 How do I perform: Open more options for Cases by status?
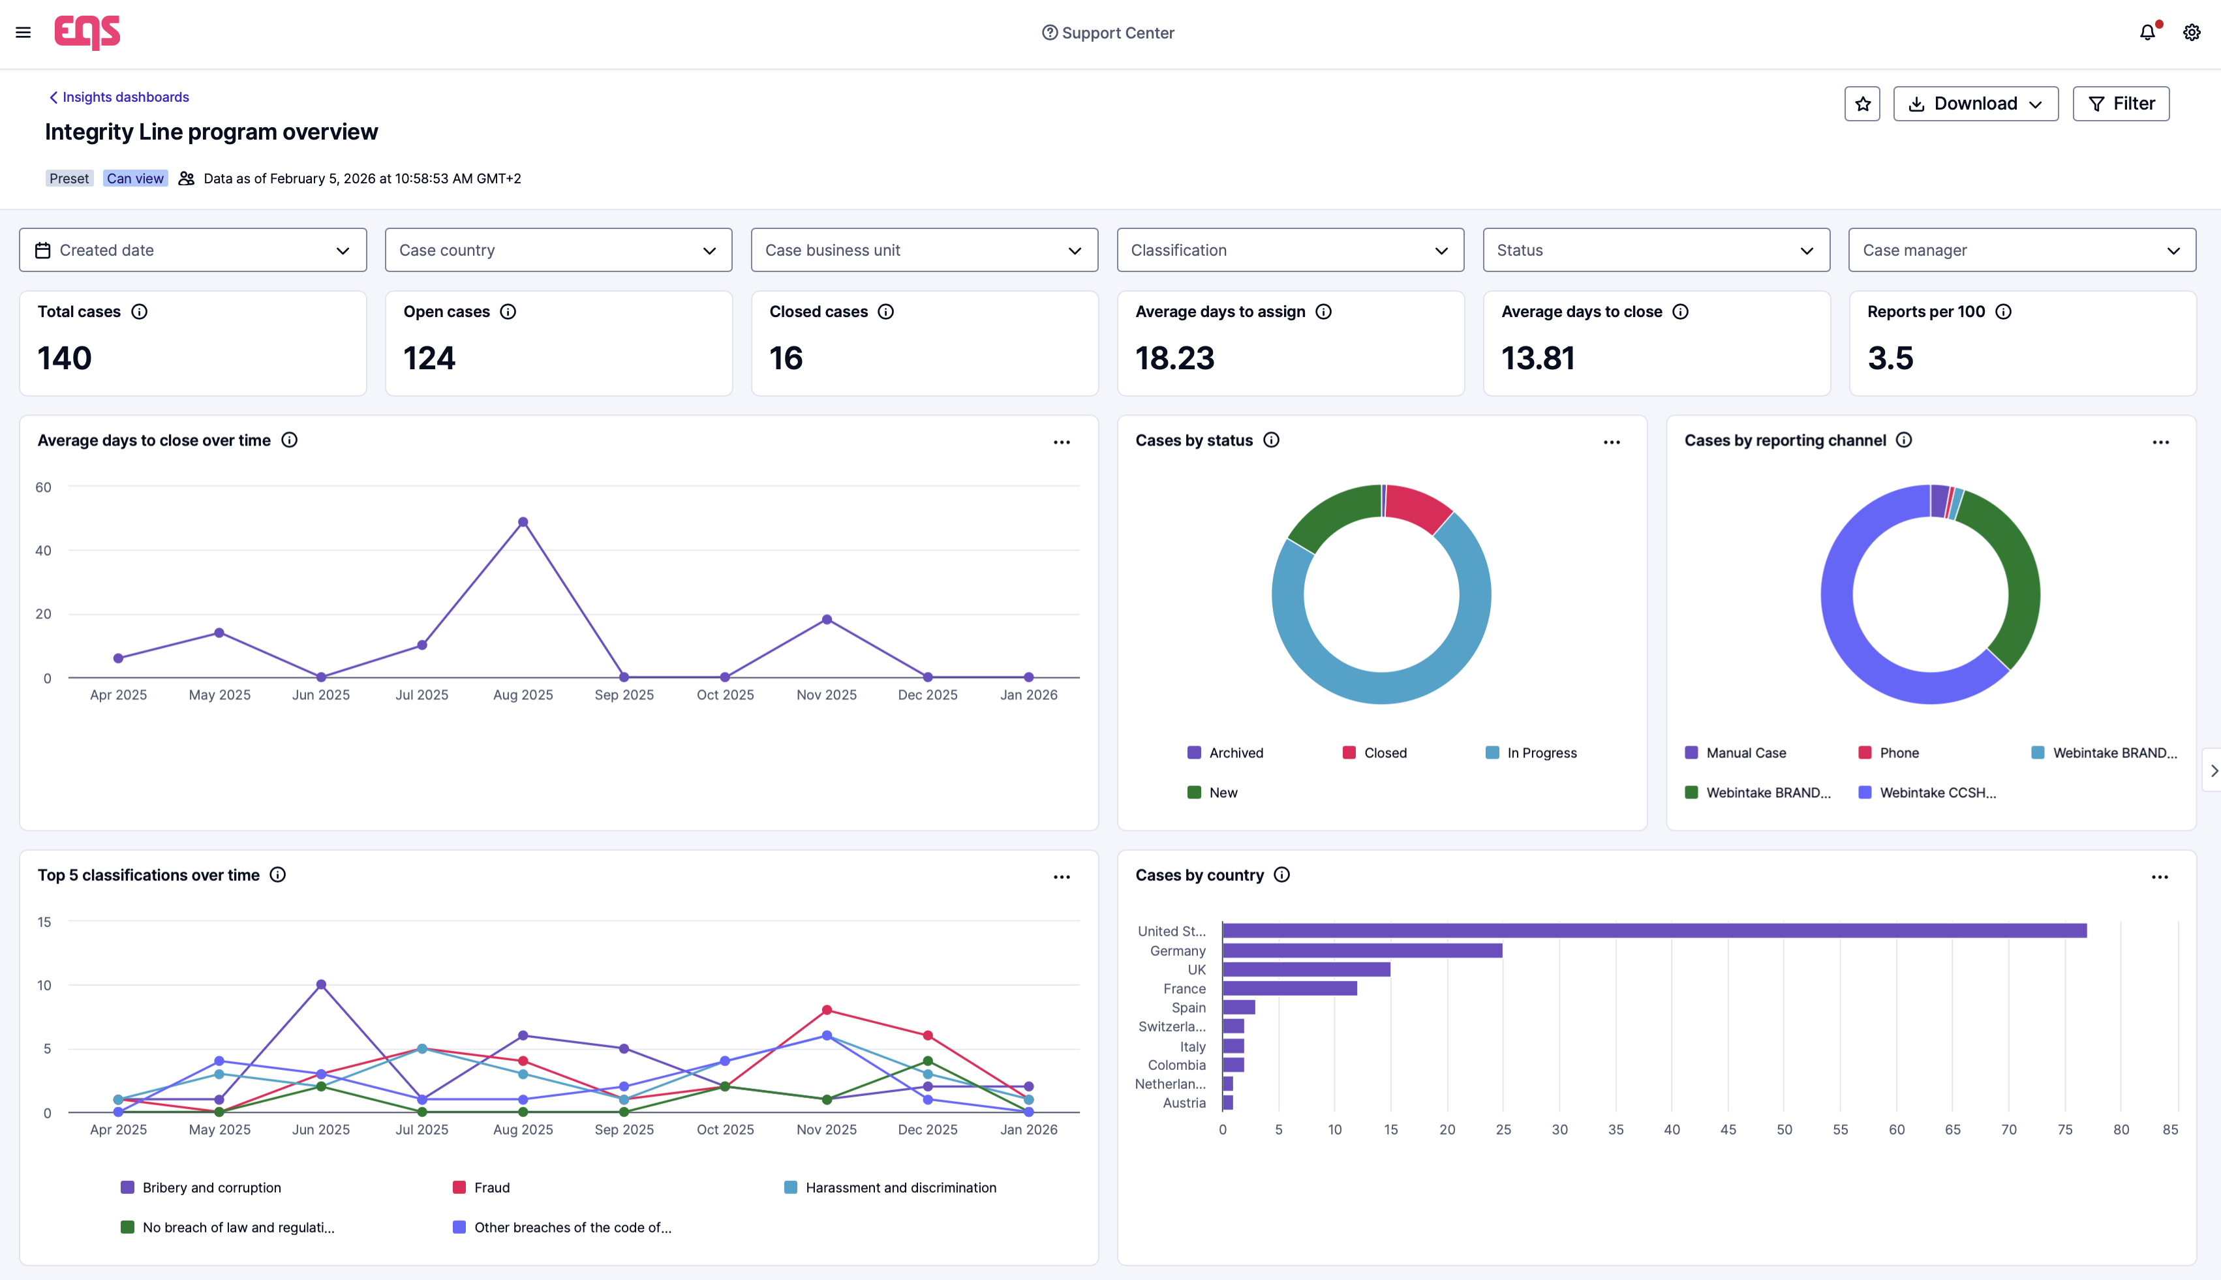[1611, 442]
